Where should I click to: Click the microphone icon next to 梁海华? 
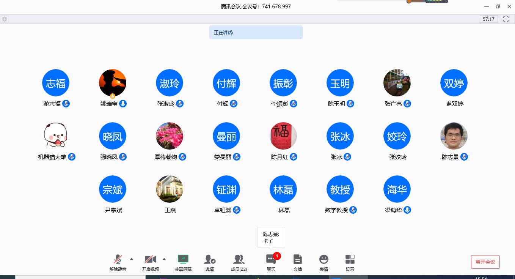[407, 210]
